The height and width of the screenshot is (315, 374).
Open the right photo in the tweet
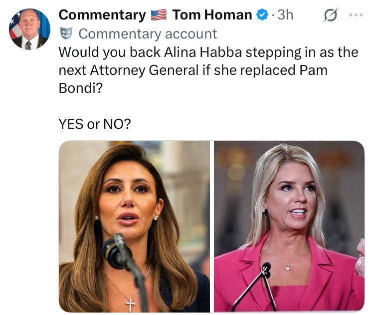point(289,226)
